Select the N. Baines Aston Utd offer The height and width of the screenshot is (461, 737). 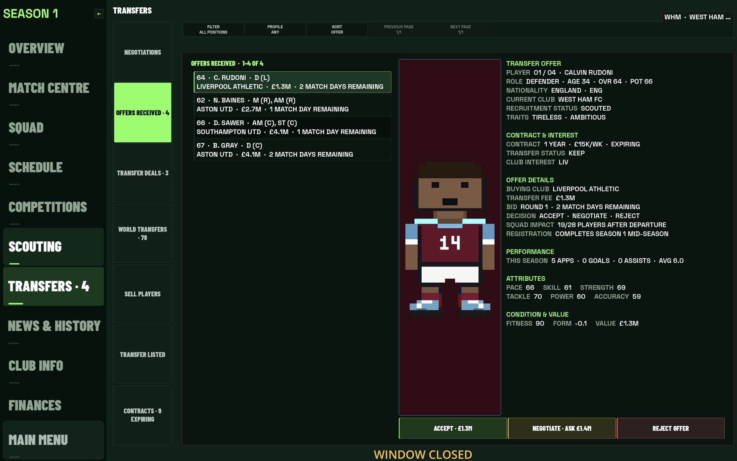pyautogui.click(x=292, y=104)
